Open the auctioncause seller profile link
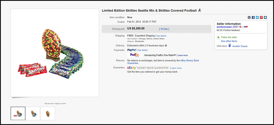This screenshot has height=125, width=274. point(224,27)
